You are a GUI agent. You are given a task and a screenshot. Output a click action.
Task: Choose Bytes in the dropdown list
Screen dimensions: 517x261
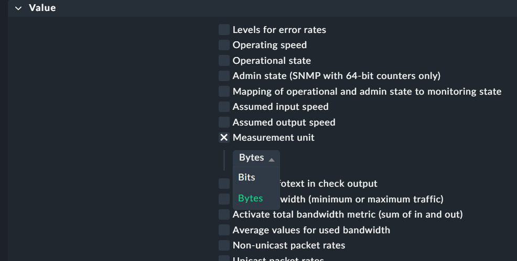(x=251, y=198)
